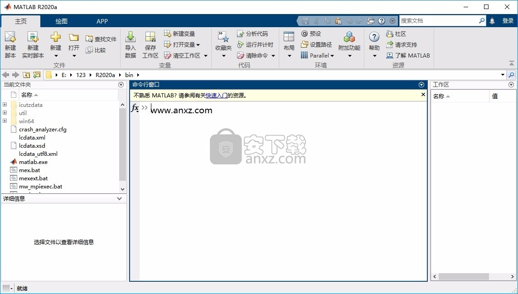
Task: Click 新建变量 new variable
Action: click(x=180, y=34)
